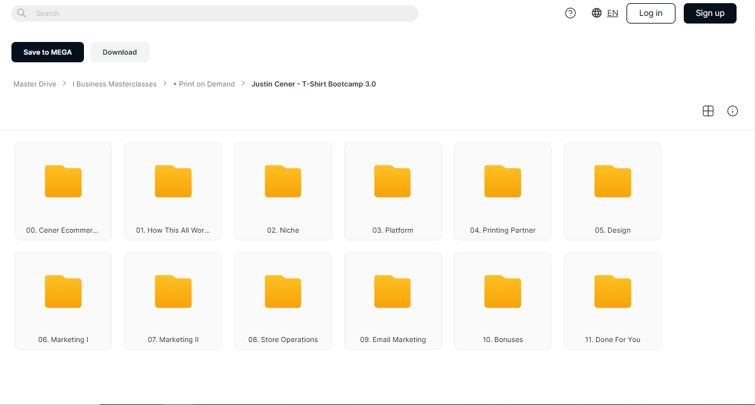
Task: Select the '02. Niche' folder name
Action: pyautogui.click(x=283, y=230)
